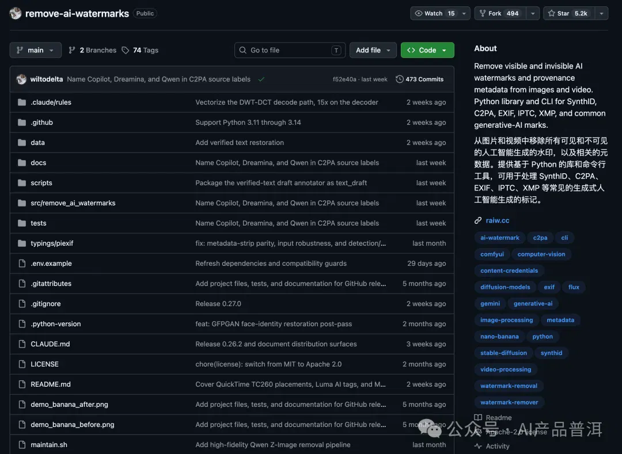Open the raiw.cc website link
This screenshot has height=454, width=622.
(498, 220)
